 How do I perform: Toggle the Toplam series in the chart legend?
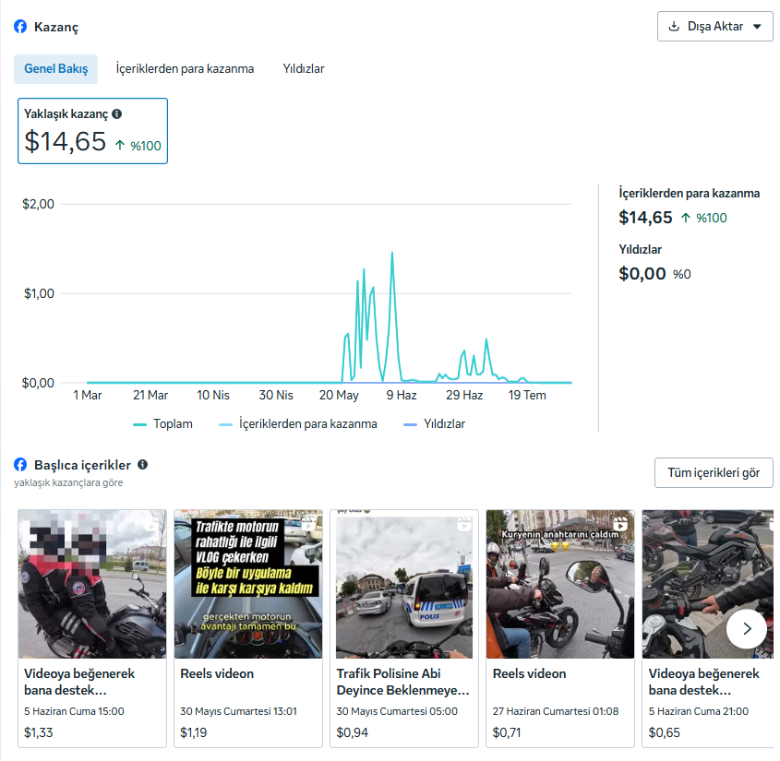pos(163,424)
